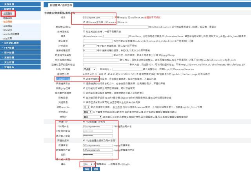Enable the 开启错误日志 checkbox
Viewport: 251px width, 172px height.
coord(85,83)
